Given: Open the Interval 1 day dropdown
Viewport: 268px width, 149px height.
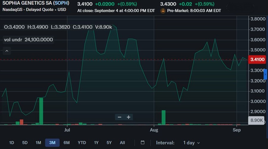Looking at the screenshot, I should click(x=191, y=143).
